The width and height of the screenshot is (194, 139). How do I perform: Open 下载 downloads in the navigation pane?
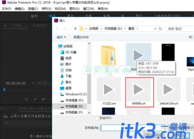coord(66,76)
